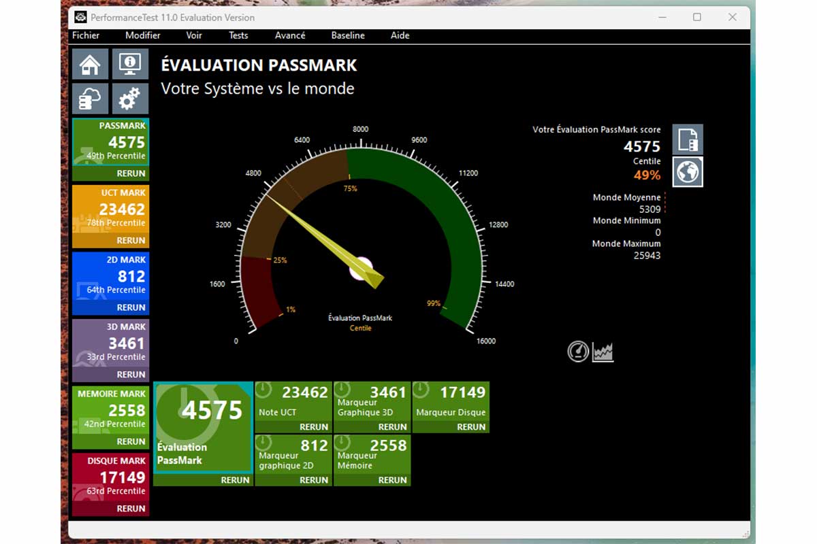817x544 pixels.
Task: Select the Note UCT 23462 tile
Action: coord(293,401)
